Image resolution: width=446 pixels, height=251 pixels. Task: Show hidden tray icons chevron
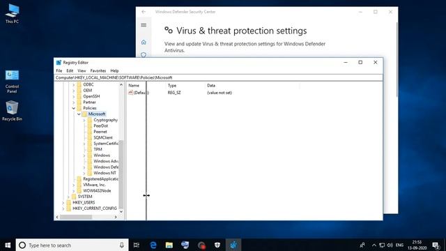pos(374,245)
